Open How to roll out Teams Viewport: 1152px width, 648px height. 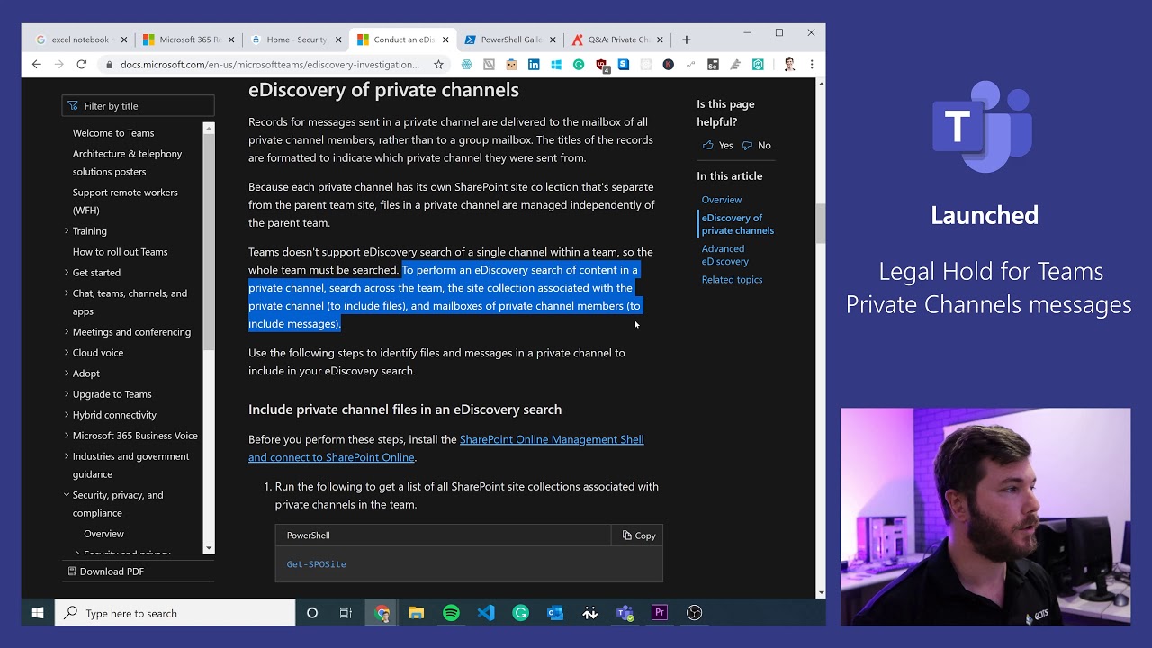click(120, 252)
